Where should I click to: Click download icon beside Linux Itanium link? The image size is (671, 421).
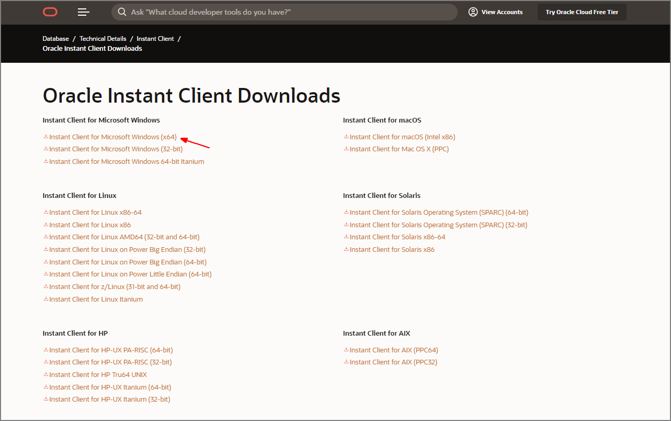click(x=46, y=299)
